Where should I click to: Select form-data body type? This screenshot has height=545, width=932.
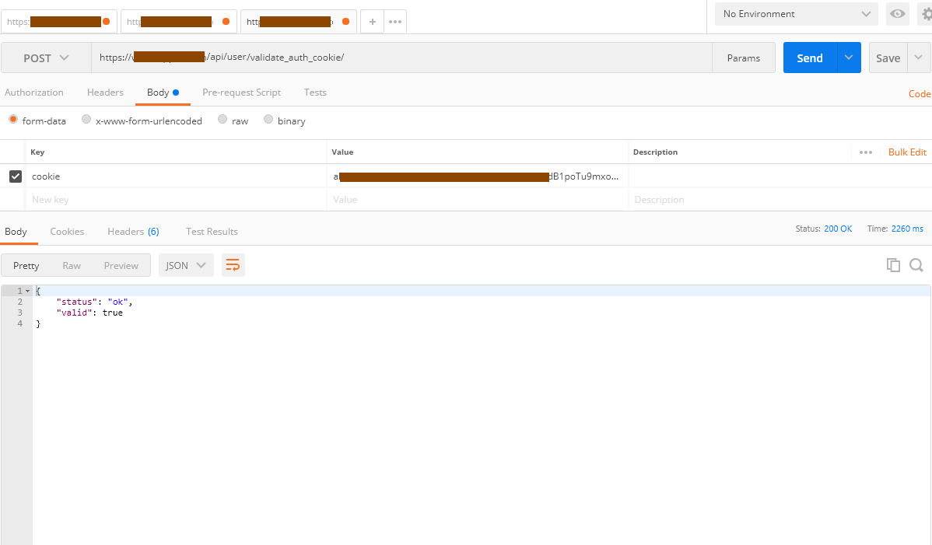pyautogui.click(x=13, y=119)
